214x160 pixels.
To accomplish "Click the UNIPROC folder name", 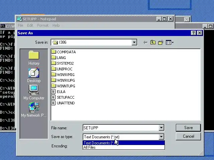I will click(65, 69).
